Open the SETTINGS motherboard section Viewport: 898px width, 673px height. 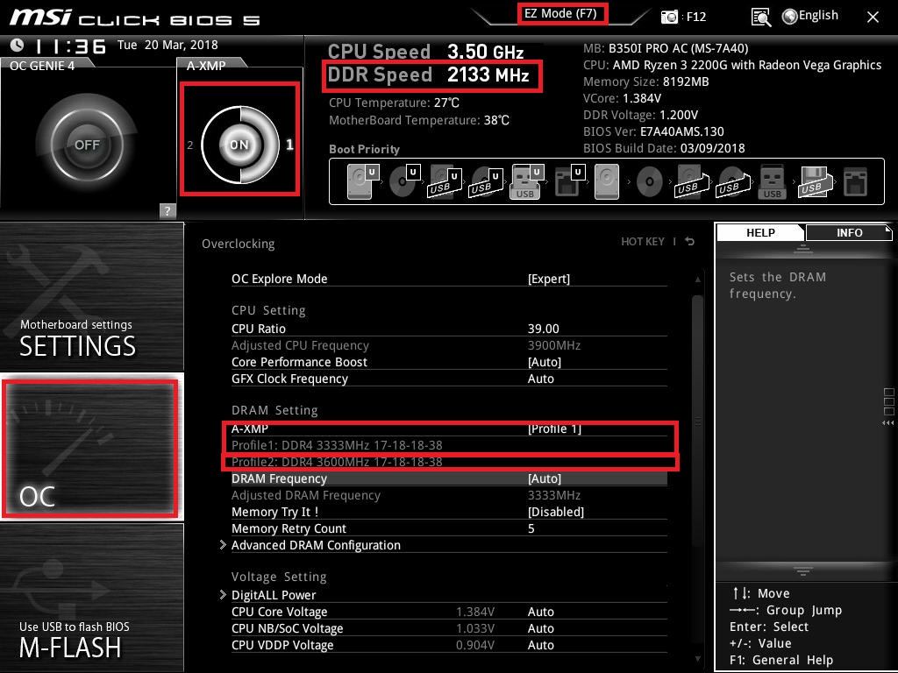91,297
